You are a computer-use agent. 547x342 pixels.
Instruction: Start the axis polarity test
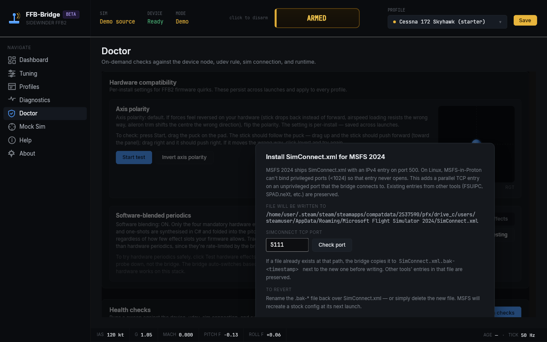(x=134, y=157)
